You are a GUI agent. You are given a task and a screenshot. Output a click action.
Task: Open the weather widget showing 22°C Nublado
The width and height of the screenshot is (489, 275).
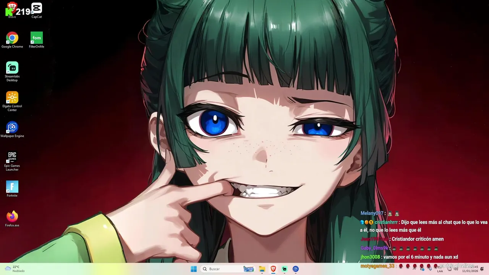coord(15,269)
